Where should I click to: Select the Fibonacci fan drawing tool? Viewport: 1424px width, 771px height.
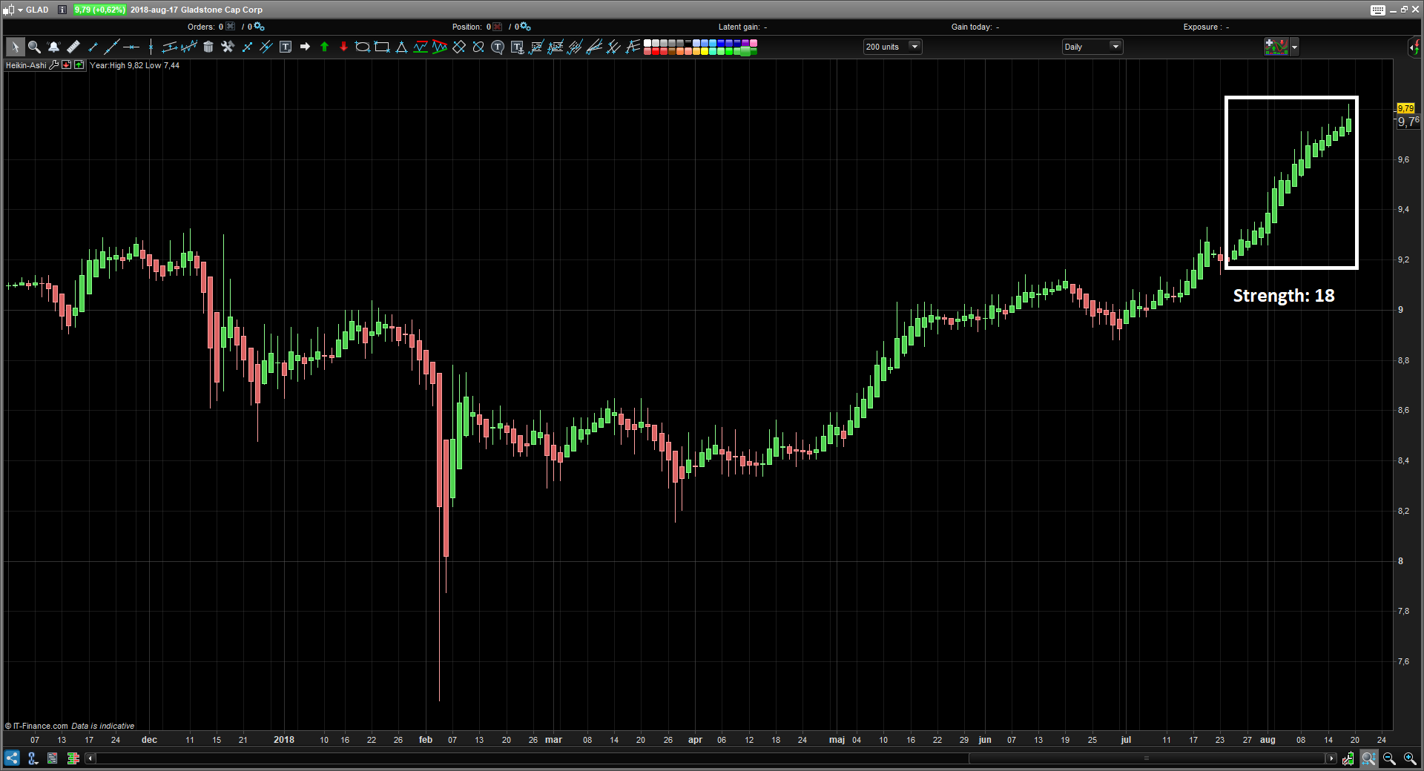coord(594,47)
